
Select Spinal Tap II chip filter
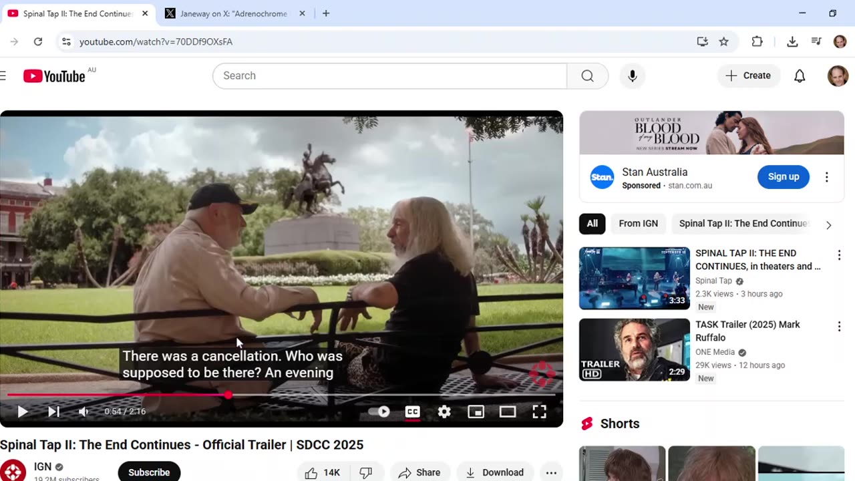pos(743,224)
